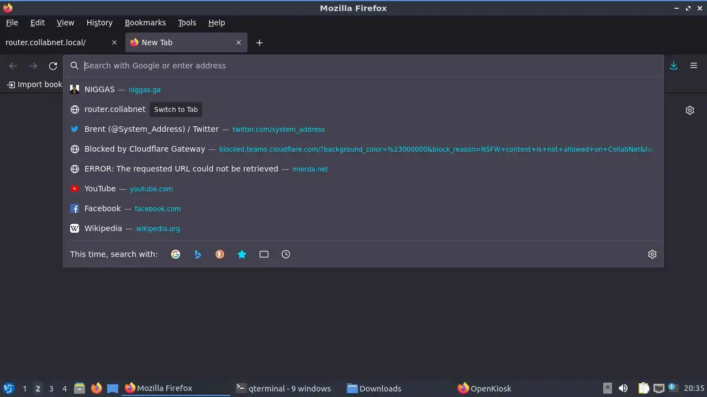This screenshot has width=707, height=397.
Task: Click the address bar search field
Action: pyautogui.click(x=363, y=66)
